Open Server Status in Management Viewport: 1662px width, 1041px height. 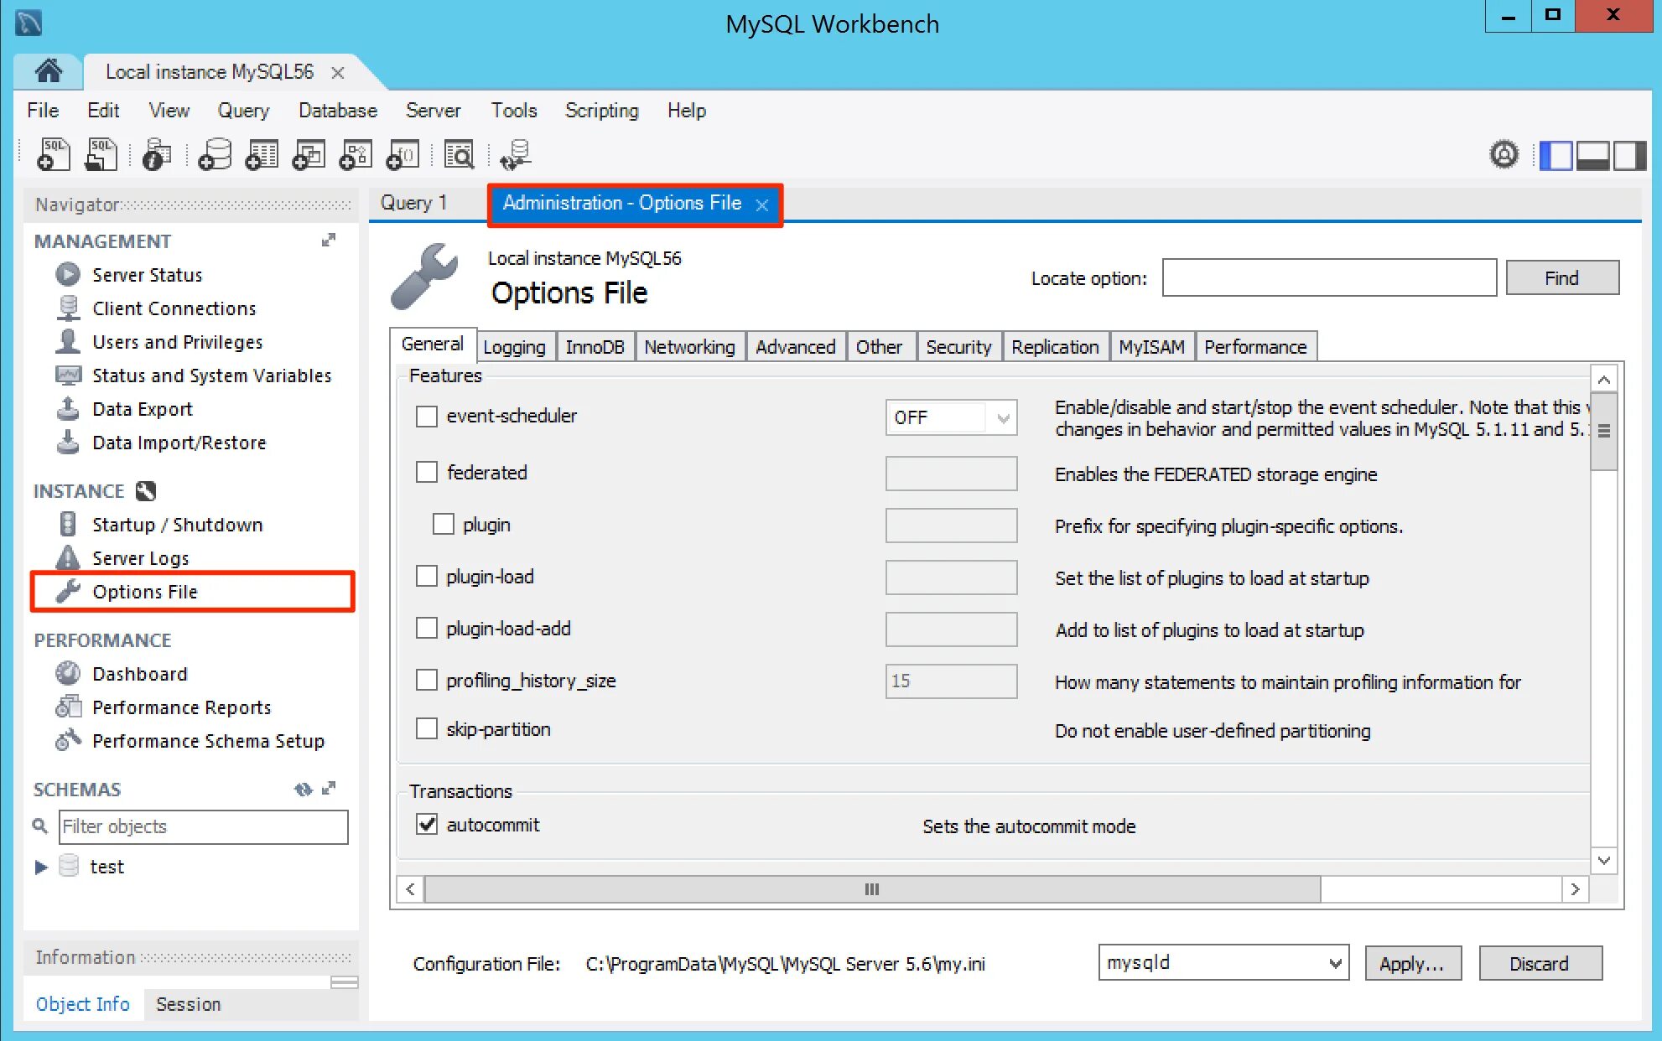tap(147, 275)
